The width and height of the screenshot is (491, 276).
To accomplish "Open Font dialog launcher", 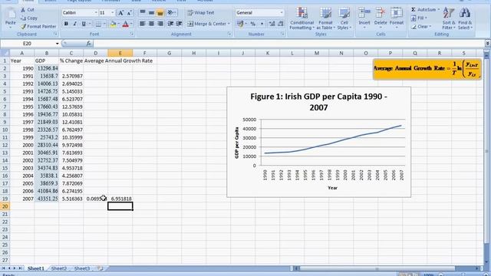I will [132, 34].
